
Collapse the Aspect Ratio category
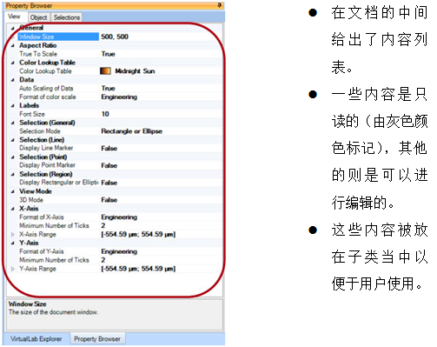point(13,45)
